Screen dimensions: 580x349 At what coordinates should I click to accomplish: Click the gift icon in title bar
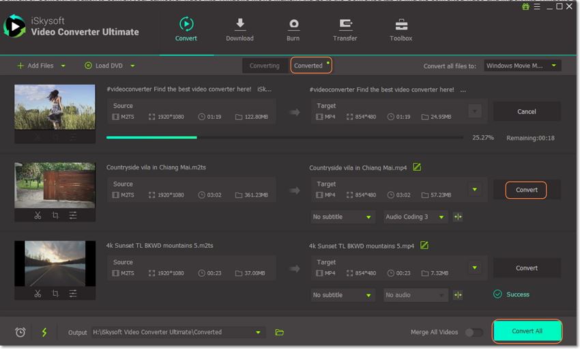pyautogui.click(x=525, y=6)
